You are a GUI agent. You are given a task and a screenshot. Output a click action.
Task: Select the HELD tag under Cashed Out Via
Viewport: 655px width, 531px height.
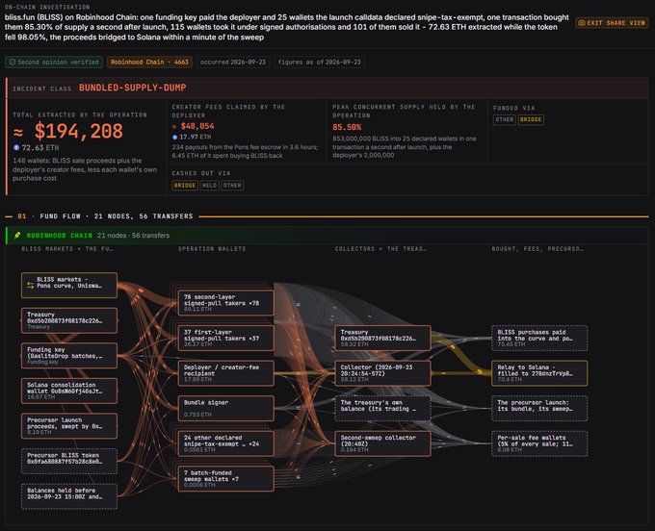tap(209, 186)
